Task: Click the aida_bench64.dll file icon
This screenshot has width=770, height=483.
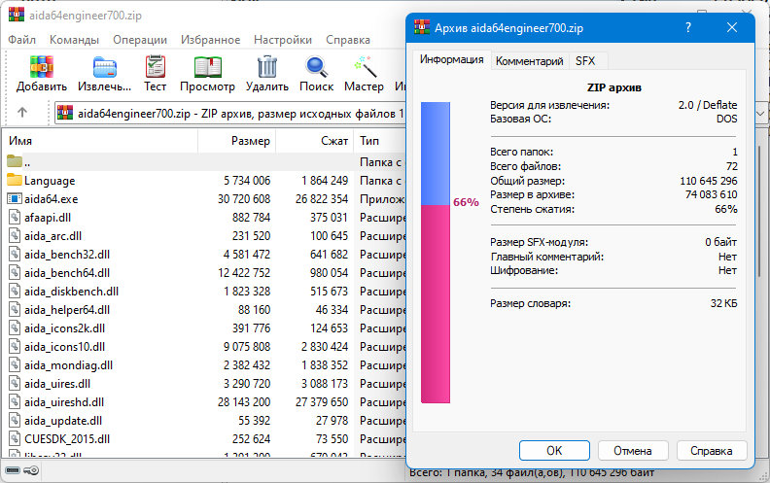Action: pos(15,272)
